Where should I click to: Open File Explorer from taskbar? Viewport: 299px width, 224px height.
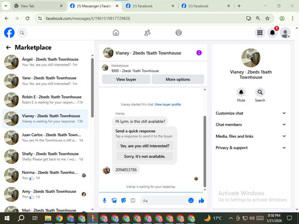click(x=48, y=218)
